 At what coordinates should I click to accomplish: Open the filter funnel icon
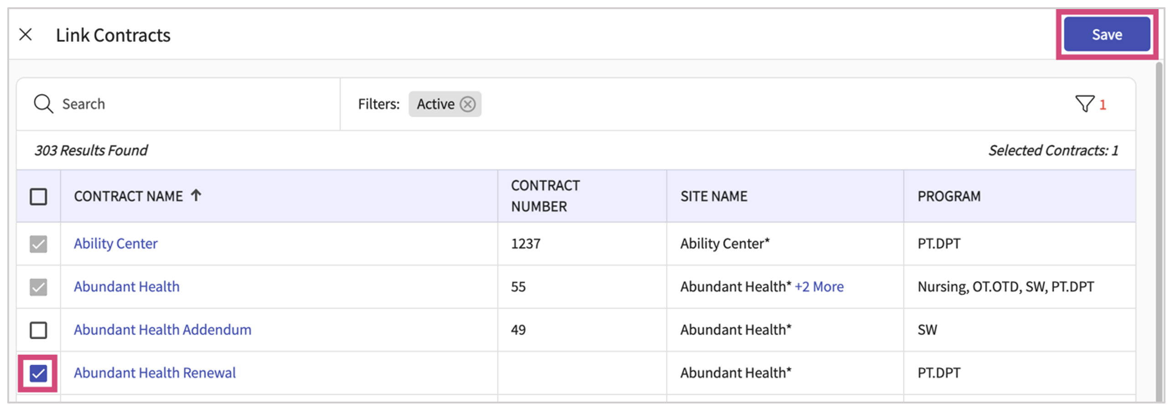pyautogui.click(x=1084, y=104)
